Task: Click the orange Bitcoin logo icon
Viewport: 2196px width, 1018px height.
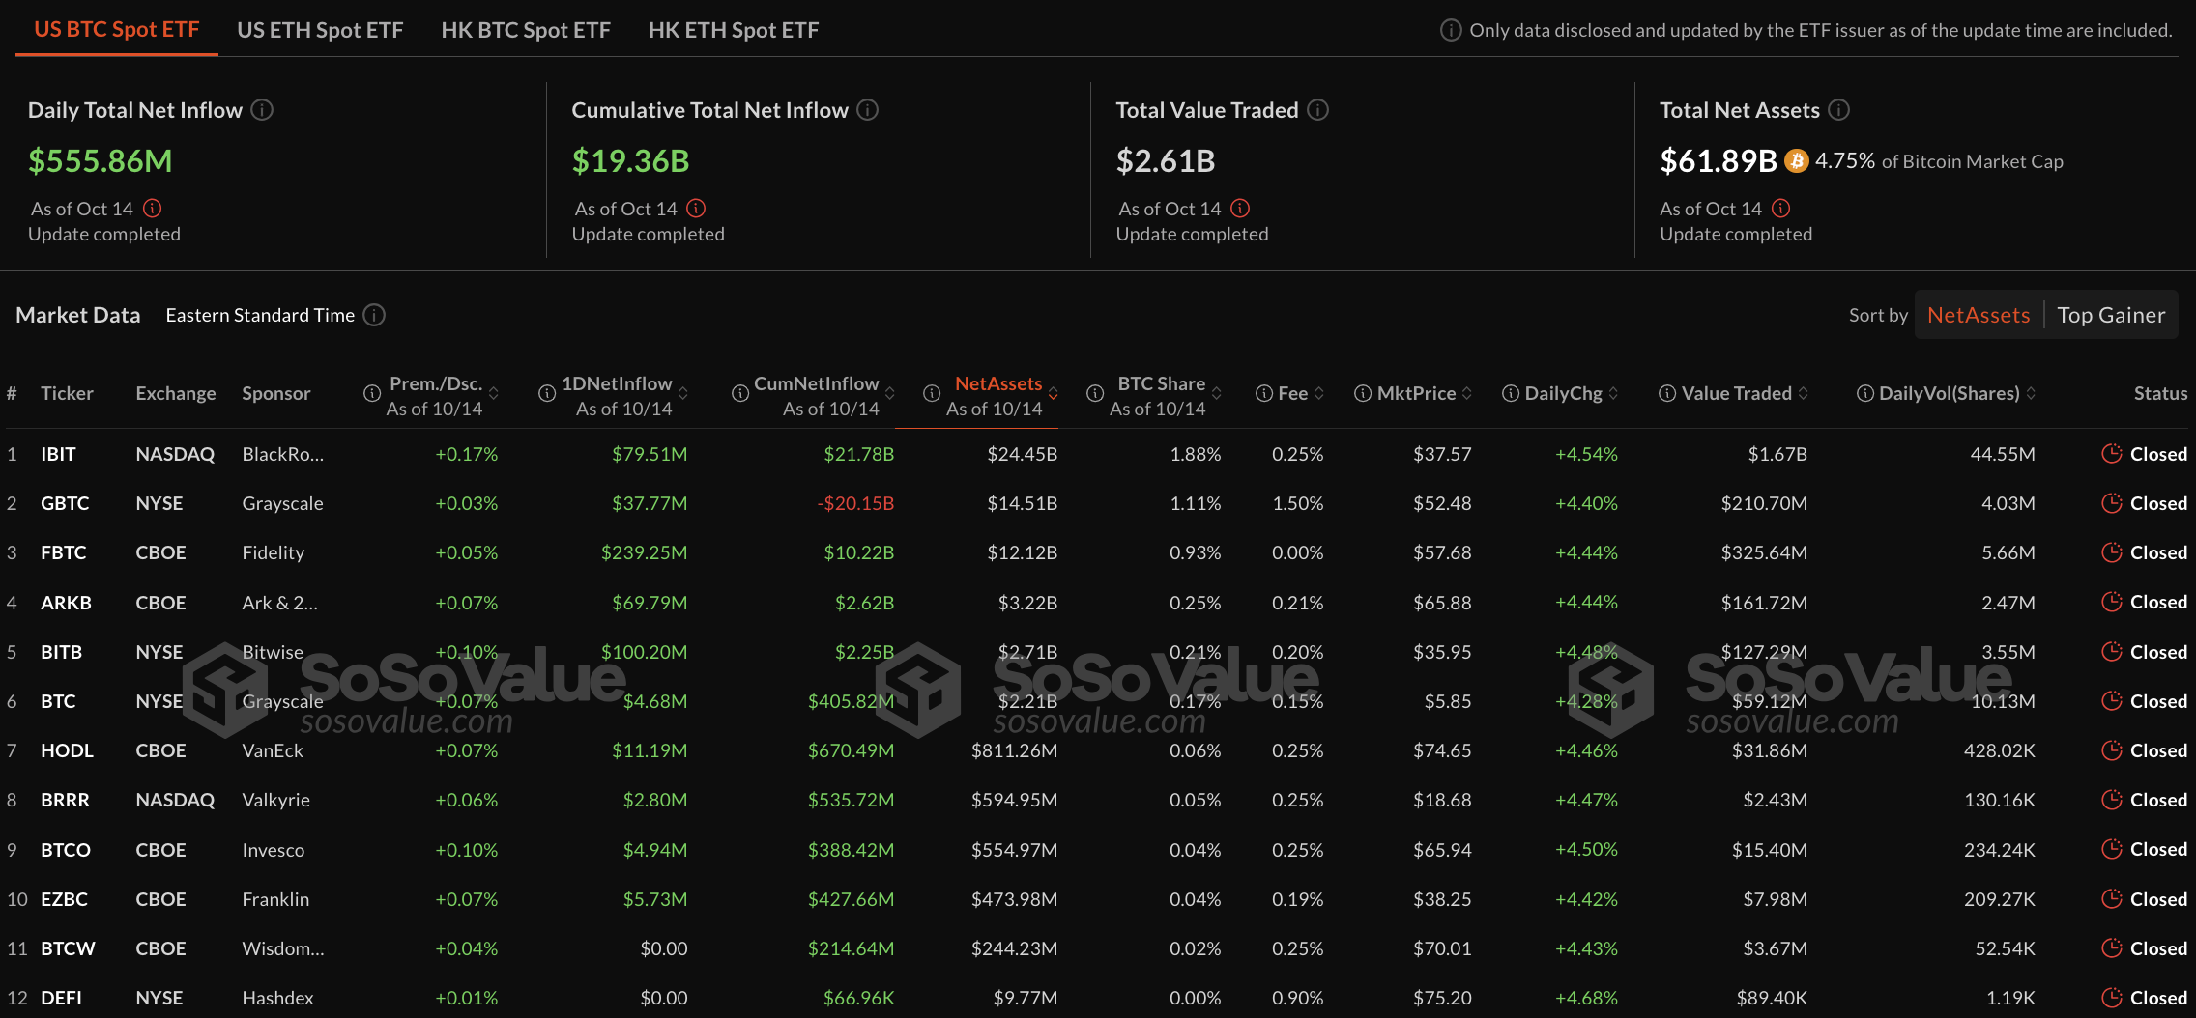Action: 1796,160
